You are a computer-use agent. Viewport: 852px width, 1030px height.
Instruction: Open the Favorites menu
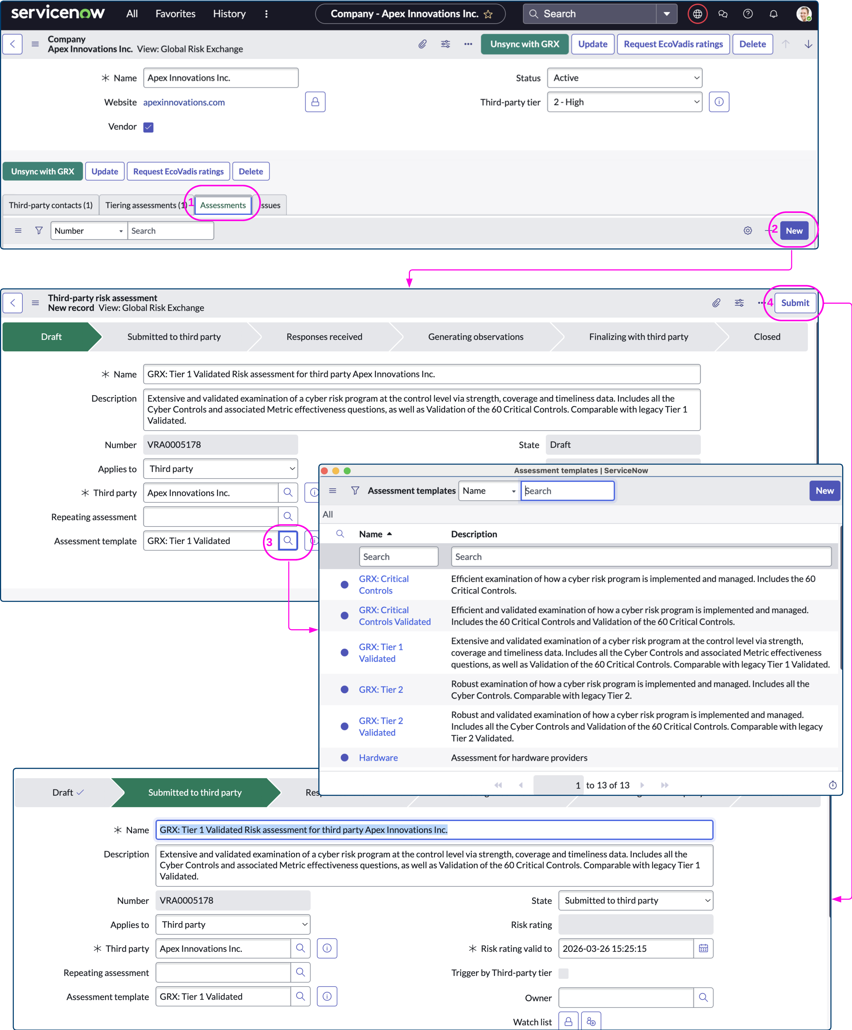click(x=176, y=14)
